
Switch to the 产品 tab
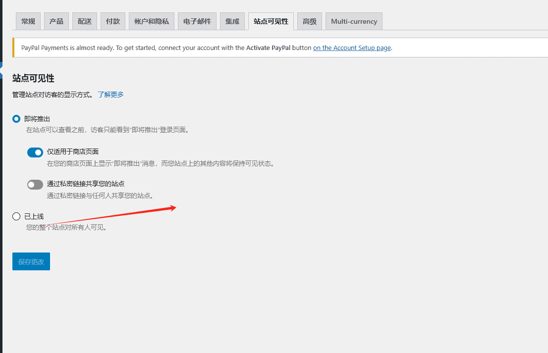pyautogui.click(x=56, y=21)
